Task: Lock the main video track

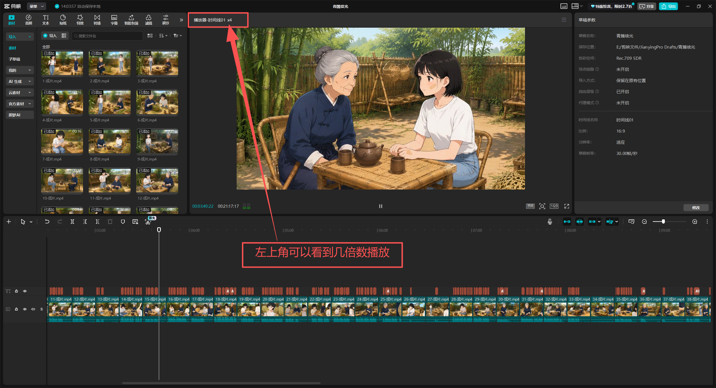Action: (x=17, y=309)
